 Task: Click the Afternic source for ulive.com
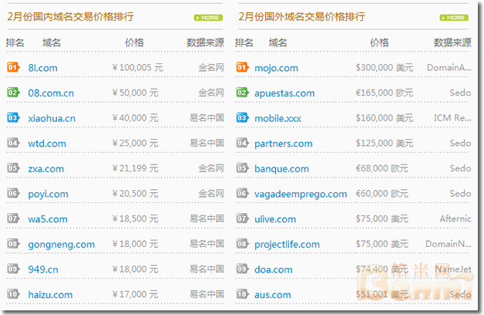(455, 218)
